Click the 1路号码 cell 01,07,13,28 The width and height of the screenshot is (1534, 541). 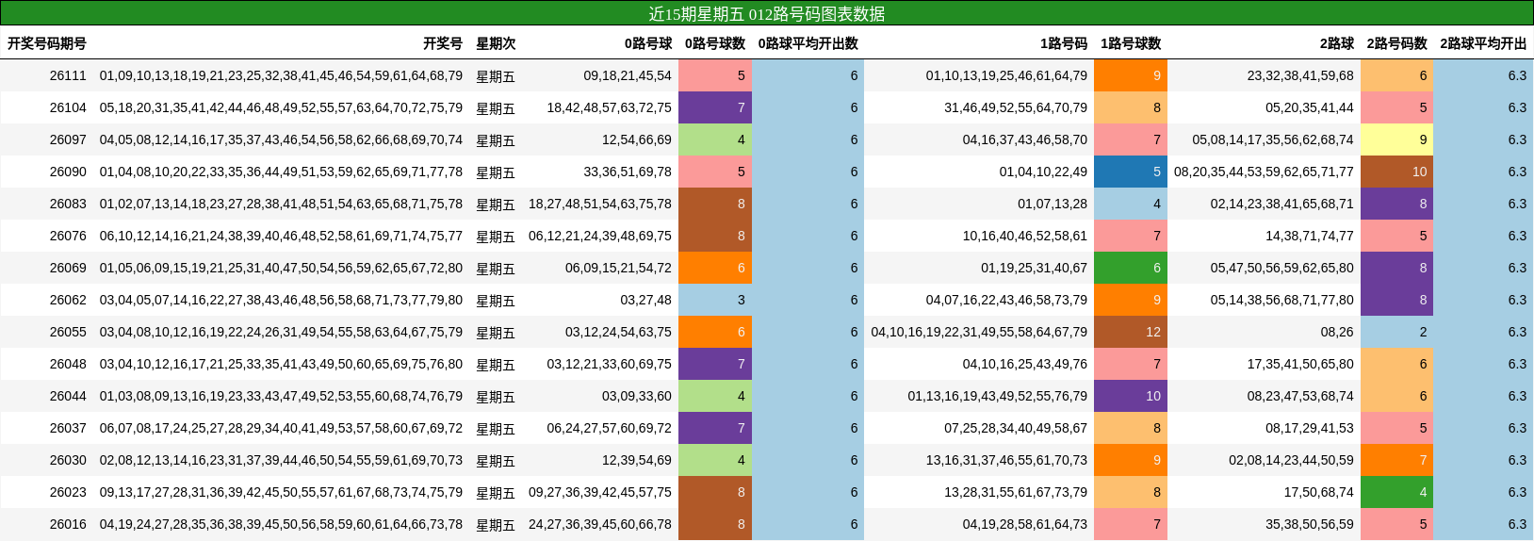[x=1053, y=204]
